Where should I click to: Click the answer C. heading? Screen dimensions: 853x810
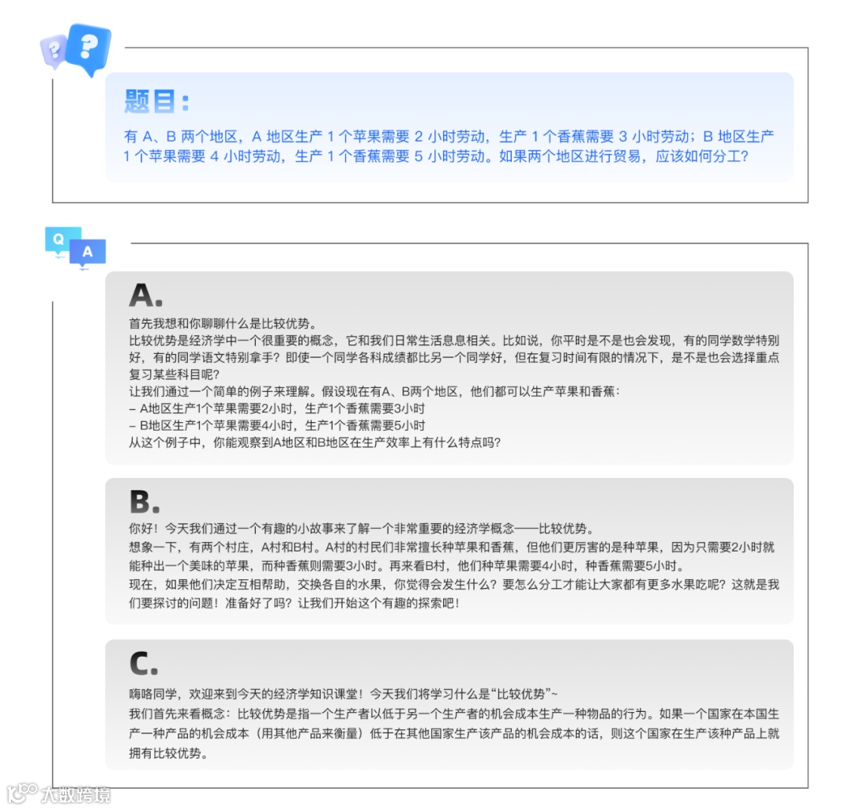[x=144, y=663]
